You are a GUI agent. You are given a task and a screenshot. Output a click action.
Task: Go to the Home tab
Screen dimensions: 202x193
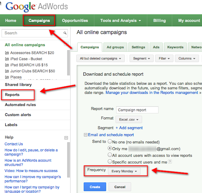click(x=11, y=21)
